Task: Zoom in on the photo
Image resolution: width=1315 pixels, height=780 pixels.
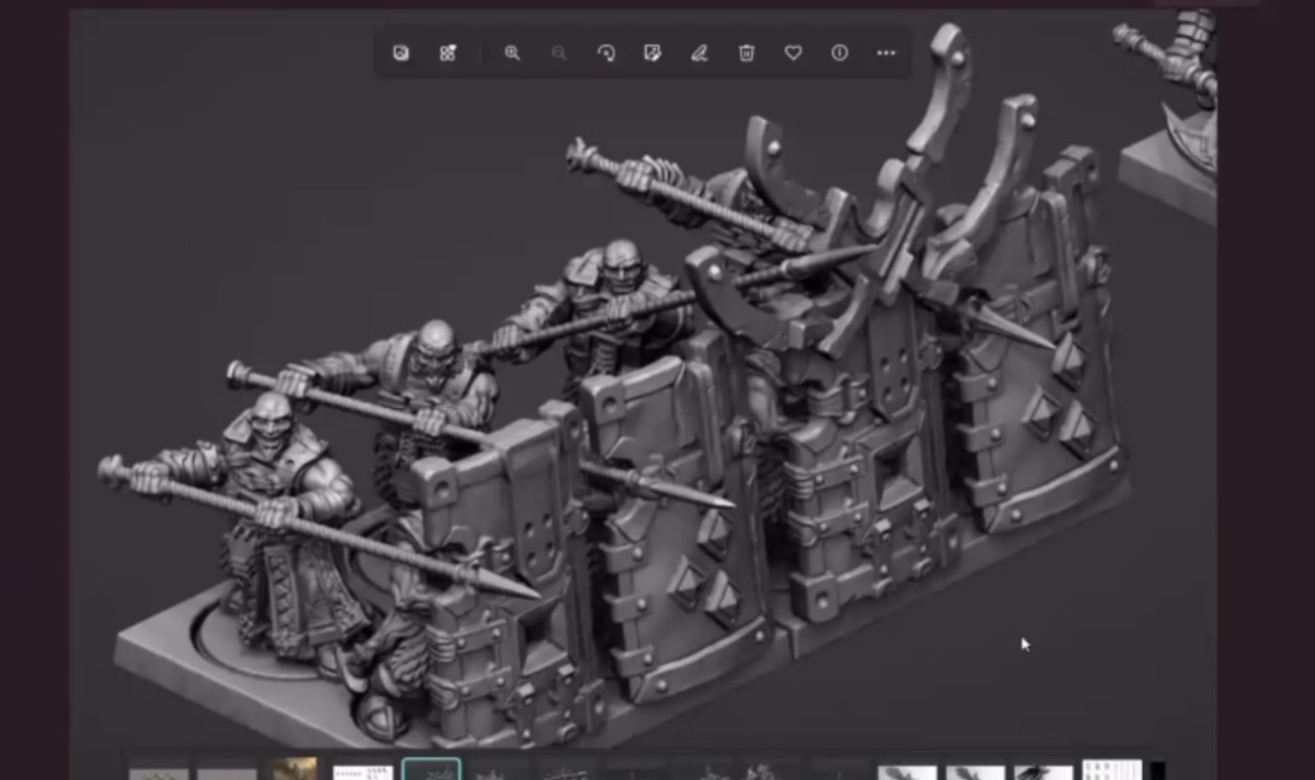Action: 513,54
